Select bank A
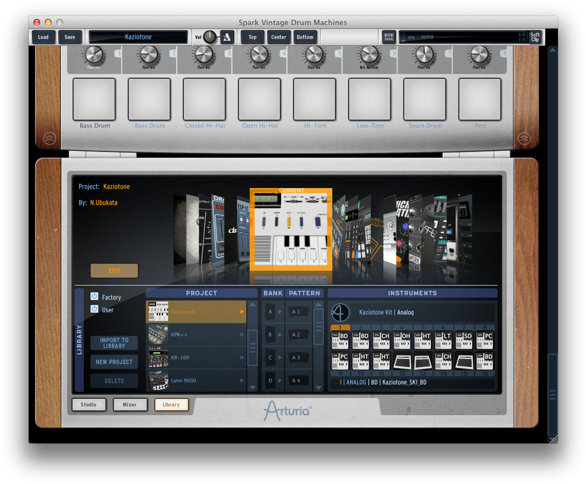 270,312
